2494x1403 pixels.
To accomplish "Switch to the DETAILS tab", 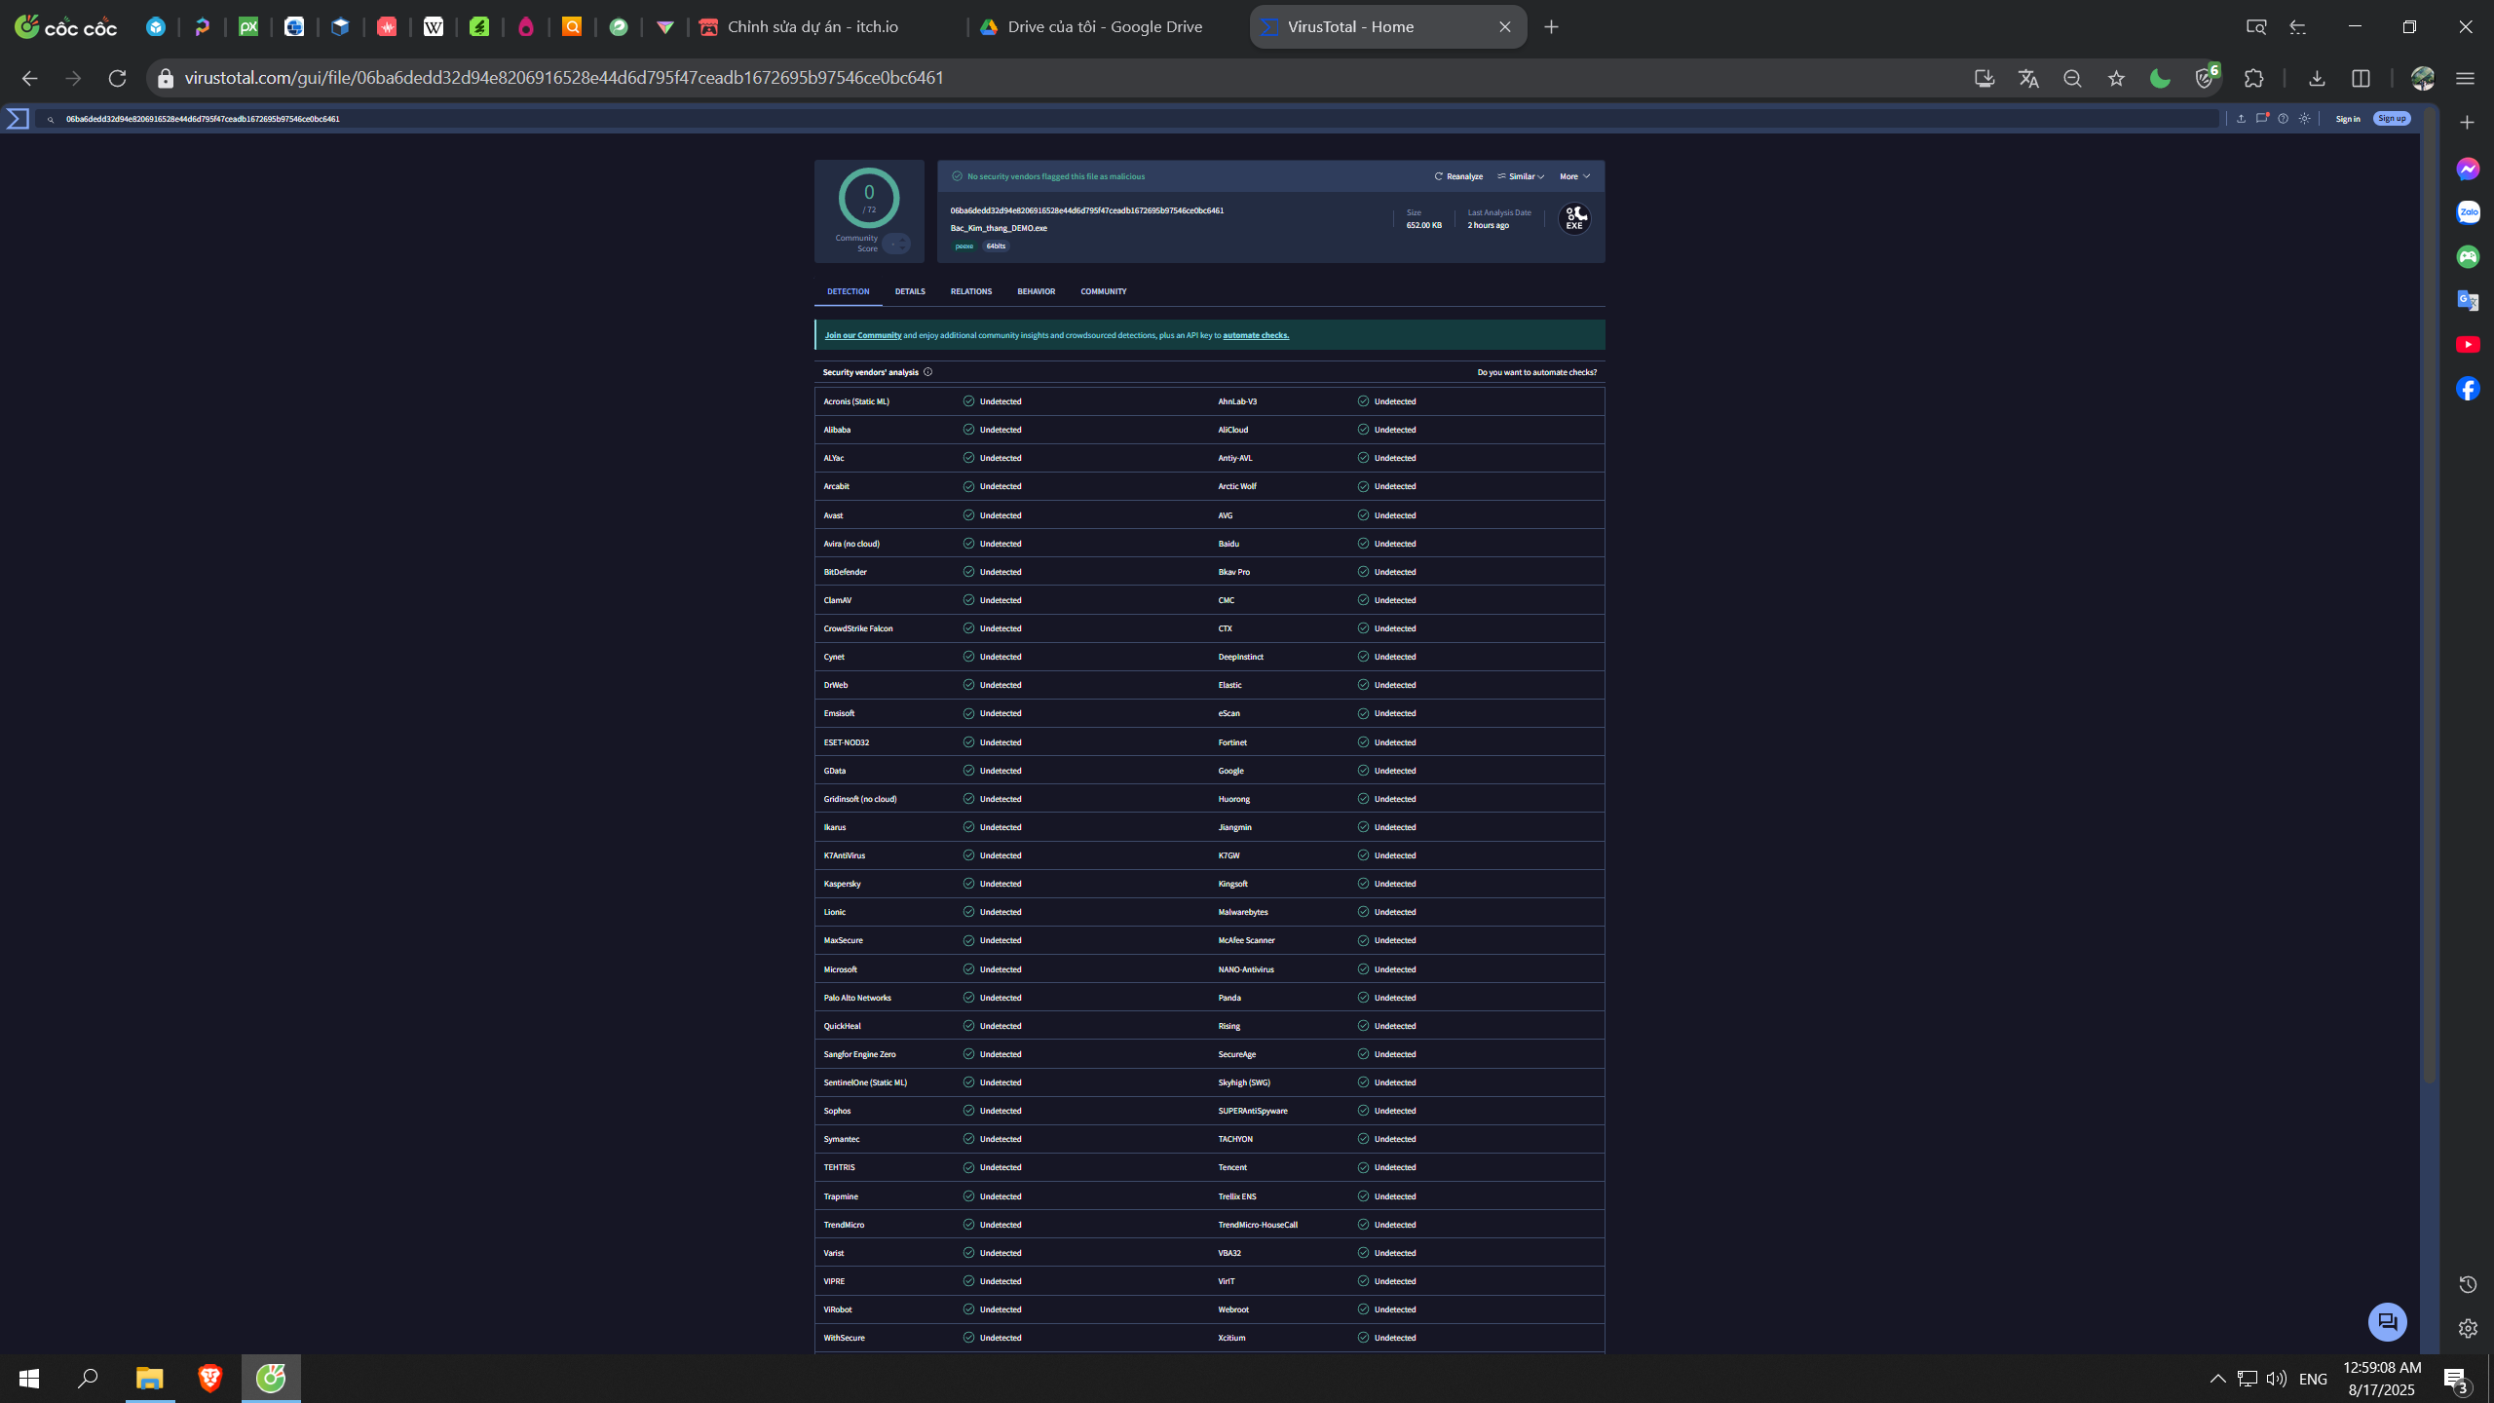I will [x=910, y=291].
